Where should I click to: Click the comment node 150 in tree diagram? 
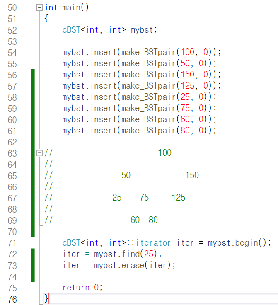pyautogui.click(x=192, y=175)
